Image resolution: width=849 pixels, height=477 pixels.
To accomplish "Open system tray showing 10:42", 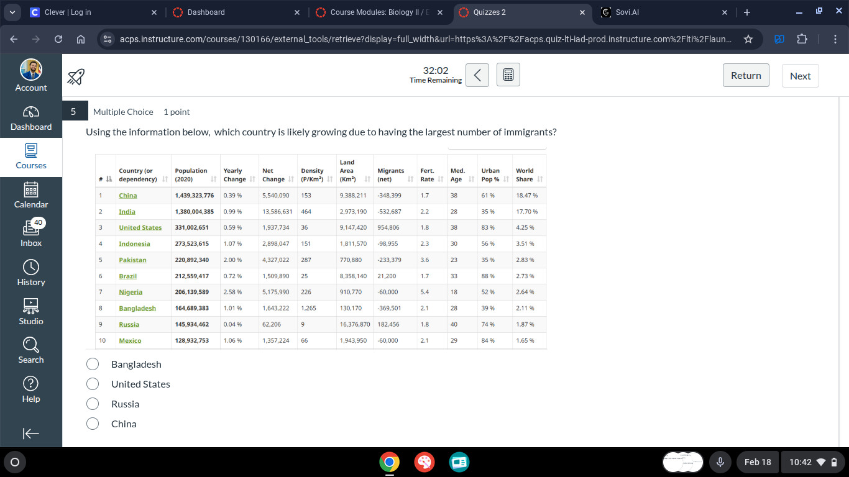I will click(x=812, y=462).
